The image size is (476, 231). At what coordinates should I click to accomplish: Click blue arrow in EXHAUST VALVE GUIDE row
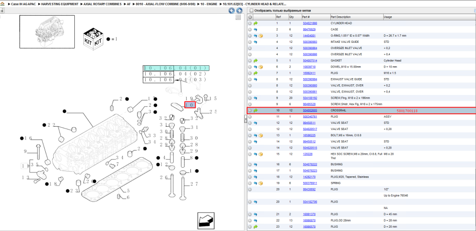[255, 80]
